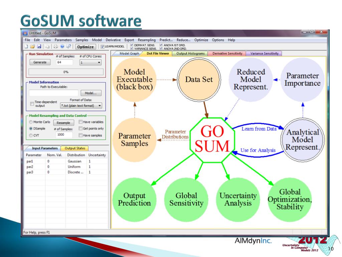Screen dimensions: 342x257
Task: Open the Resampling menu
Action: pos(147,40)
